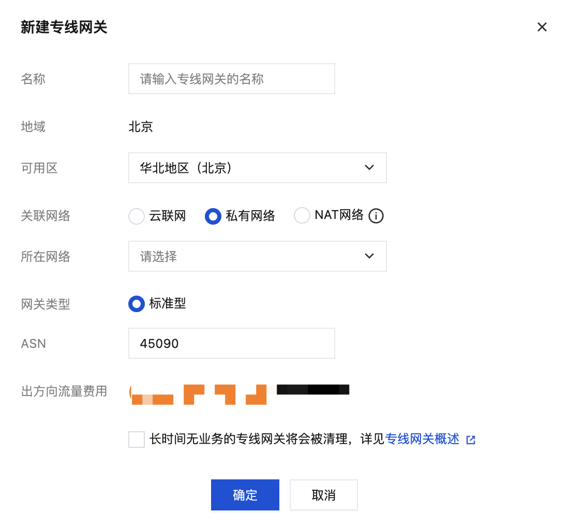Click the 北京 region value text
Viewport: 568px width, 527px height.
point(141,127)
